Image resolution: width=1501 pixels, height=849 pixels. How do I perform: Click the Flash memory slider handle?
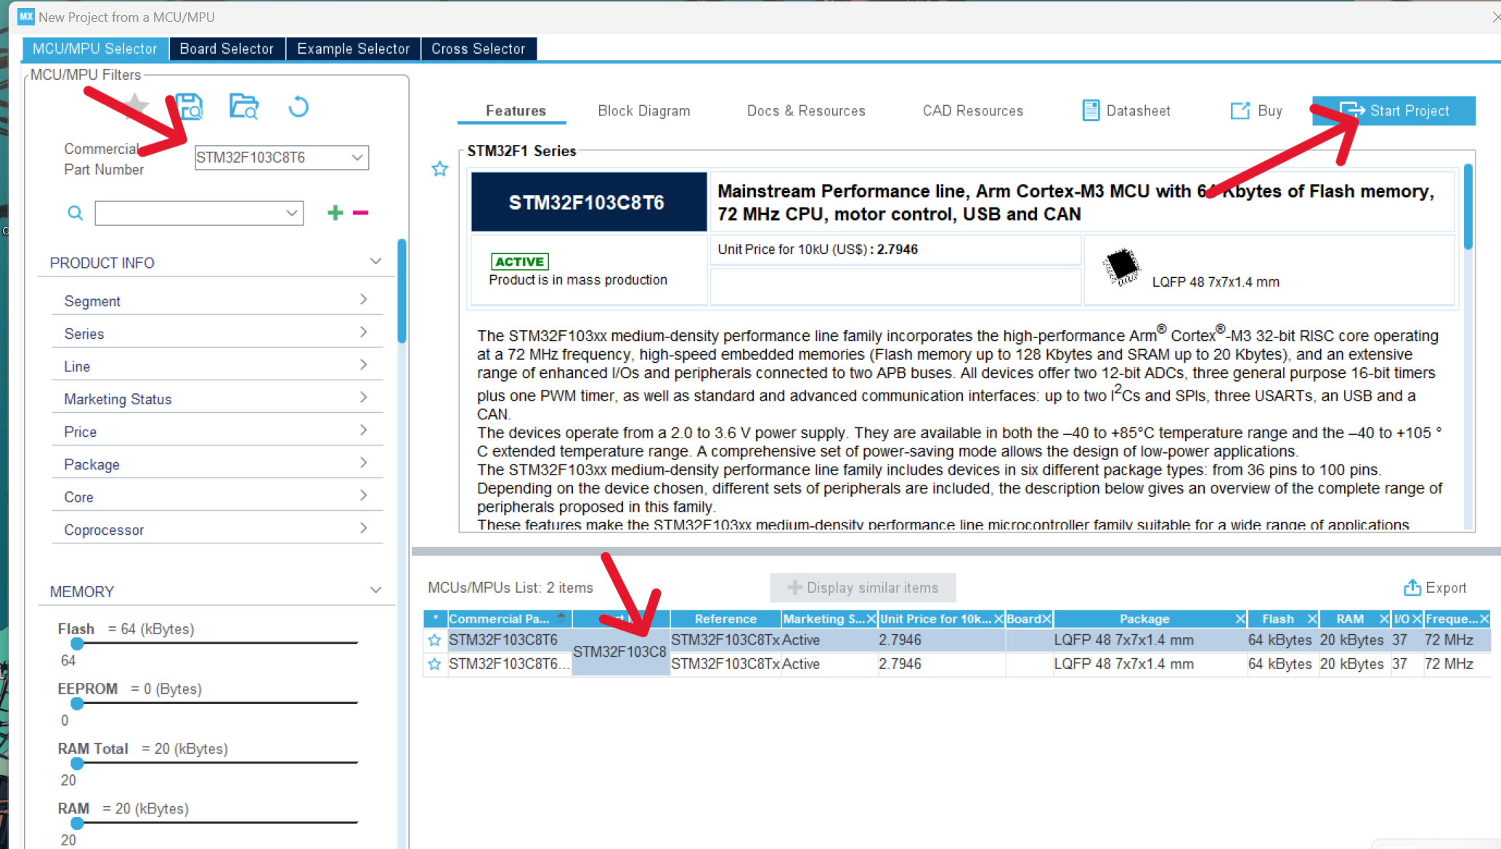(x=77, y=643)
